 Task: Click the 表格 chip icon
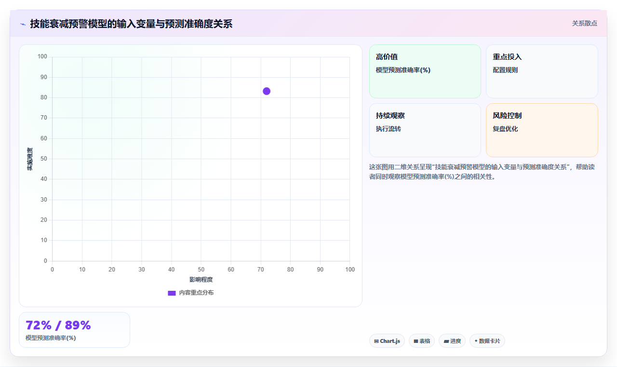tap(416, 341)
